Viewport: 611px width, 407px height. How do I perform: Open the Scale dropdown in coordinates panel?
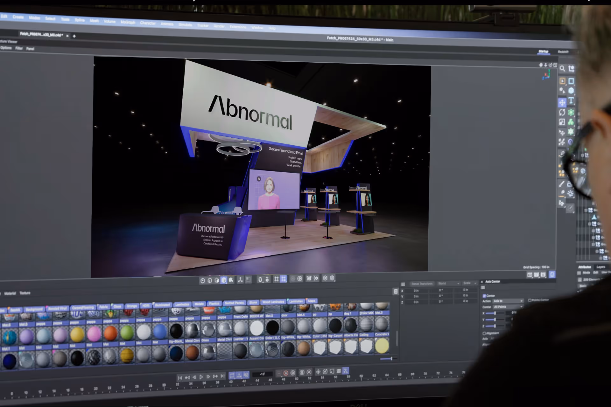pos(470,283)
